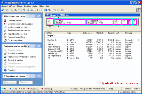Select the Documents (G:) row in partition list
This screenshot has width=142, height=94.
click(x=93, y=49)
